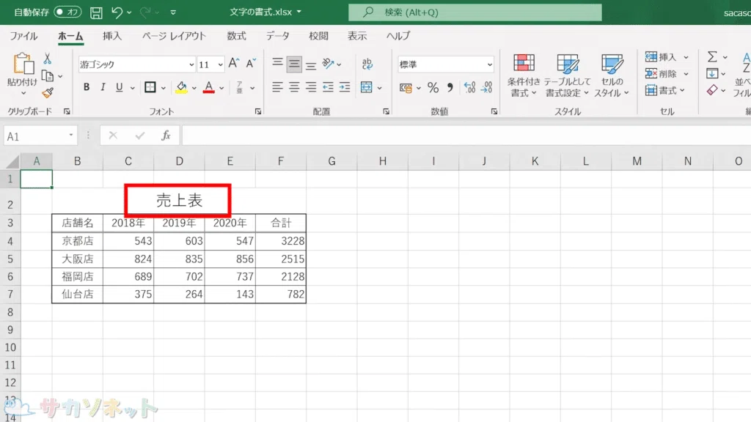Toggle Italic formatting
Viewport: 751px width, 422px height.
[103, 87]
